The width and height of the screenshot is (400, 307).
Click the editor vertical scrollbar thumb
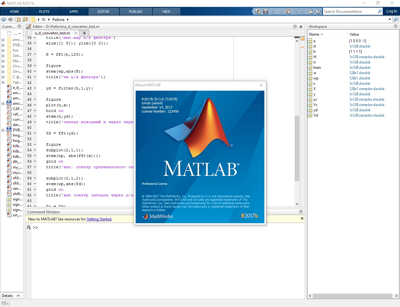[297, 148]
